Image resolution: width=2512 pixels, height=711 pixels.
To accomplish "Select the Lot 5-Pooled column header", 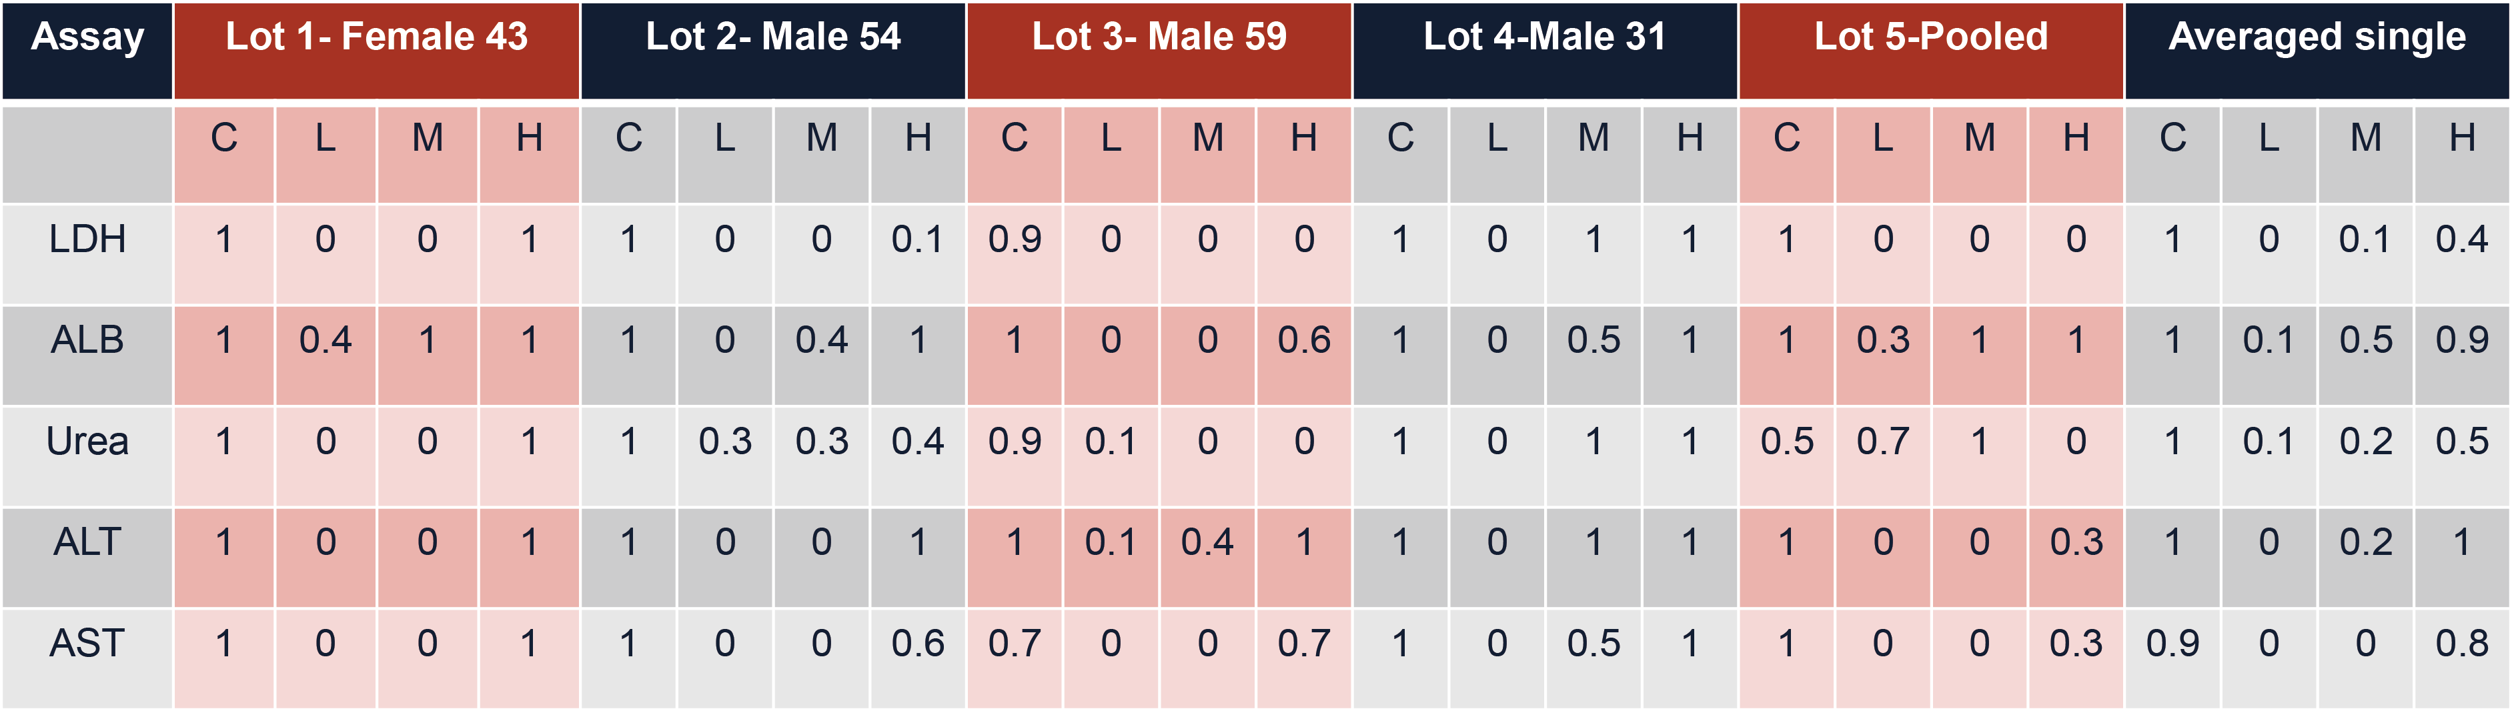I will pos(1931,39).
